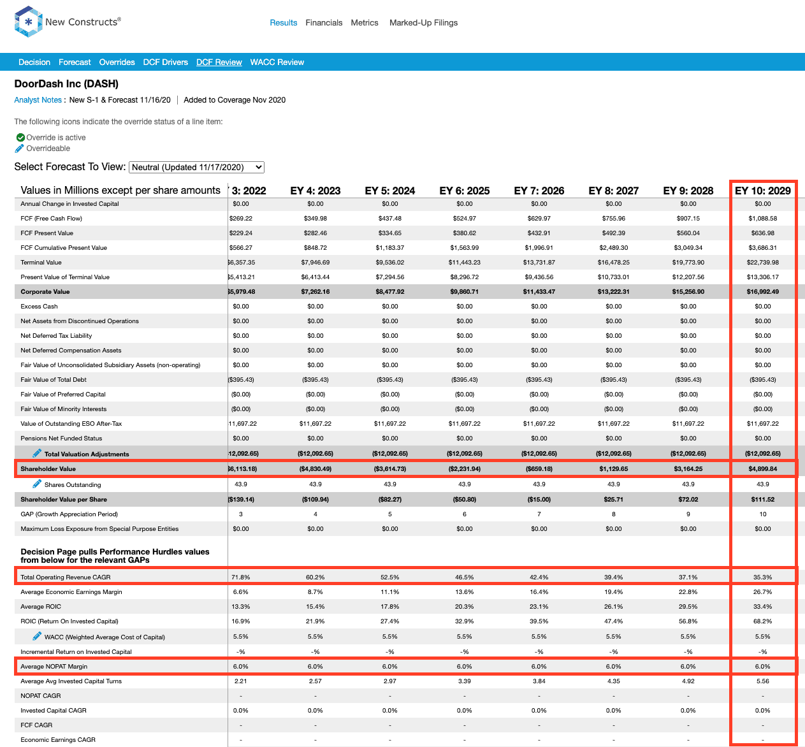Click the EY 10: 2029 column header
The height and width of the screenshot is (747, 805).
click(x=763, y=191)
